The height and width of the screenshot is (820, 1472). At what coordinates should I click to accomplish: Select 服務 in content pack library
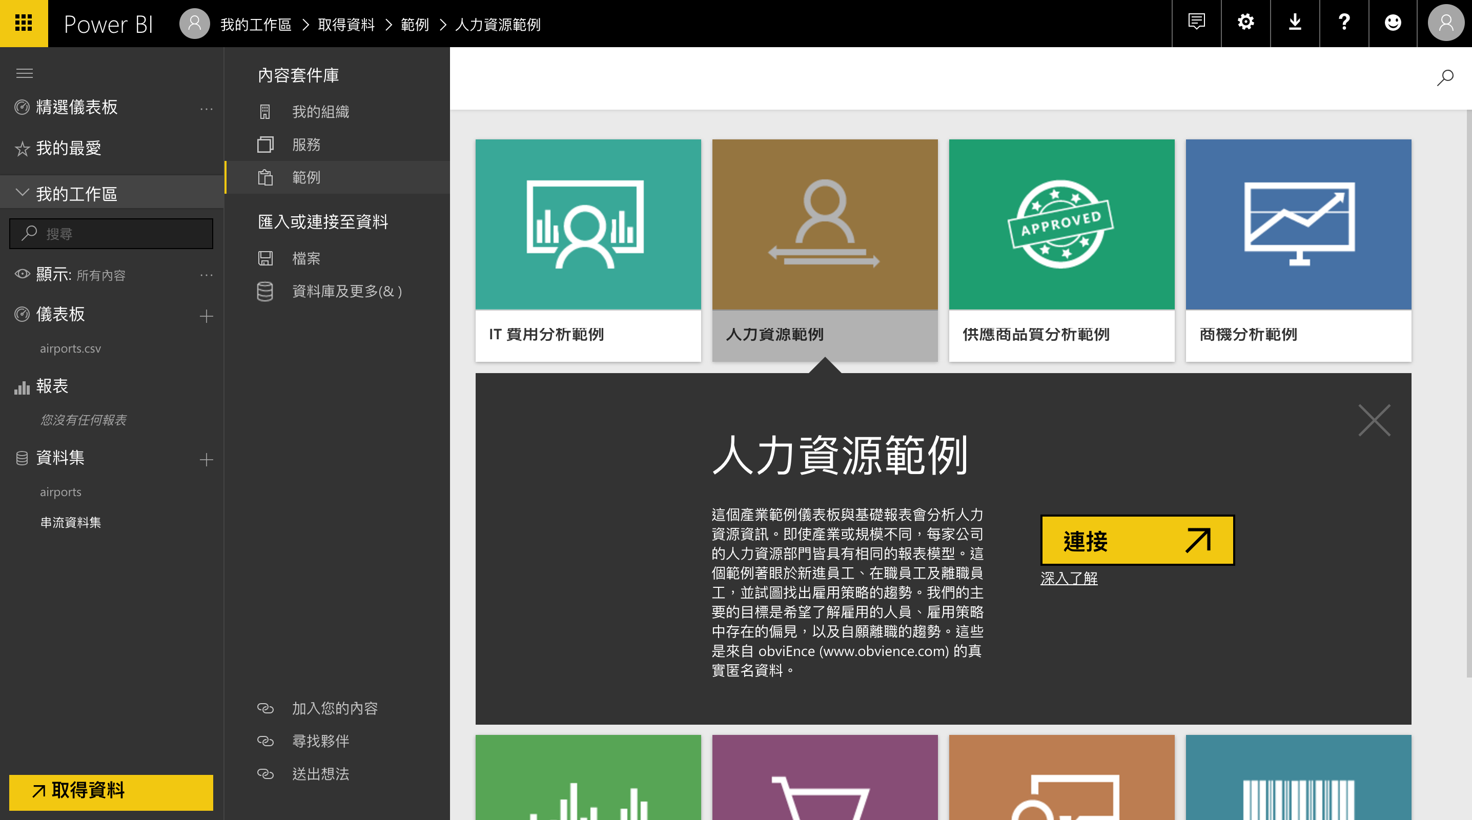(305, 145)
